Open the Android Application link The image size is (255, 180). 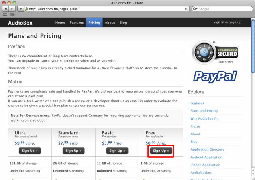coord(206,157)
